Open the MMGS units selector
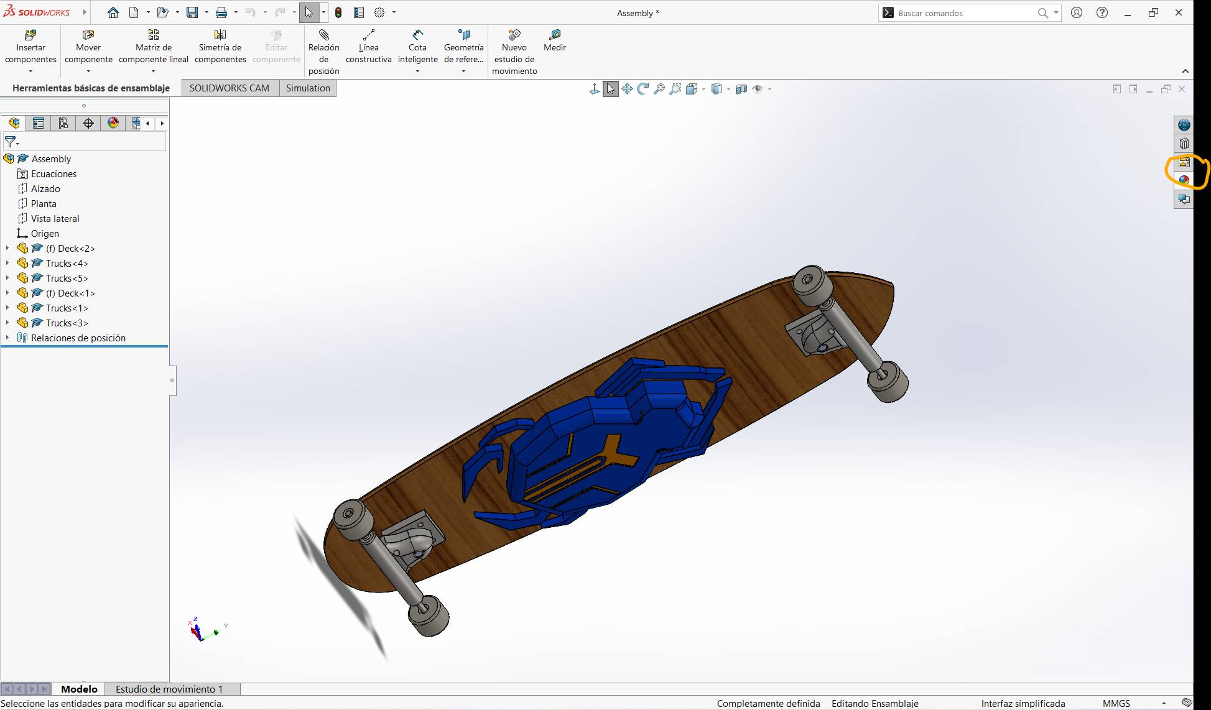 click(x=1116, y=703)
